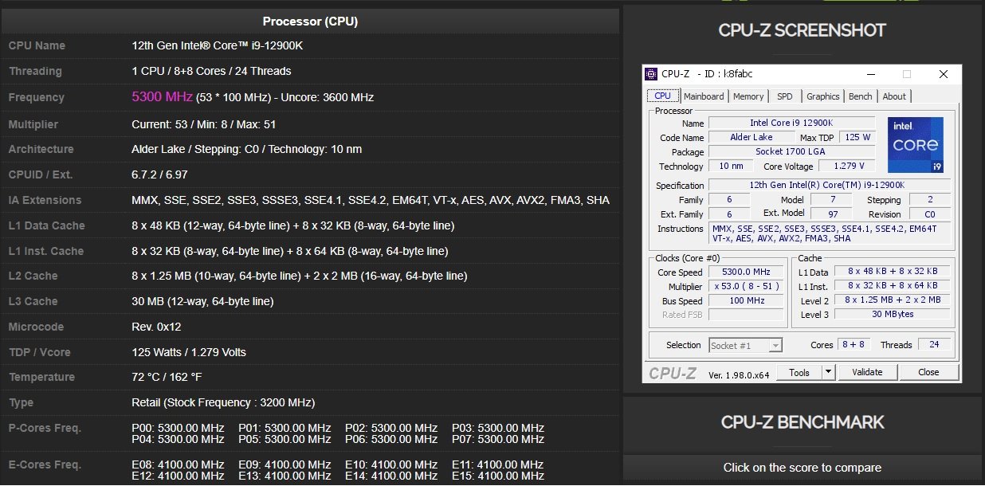The width and height of the screenshot is (985, 486).
Task: Maximize the CPU-Z window
Action: pos(906,74)
